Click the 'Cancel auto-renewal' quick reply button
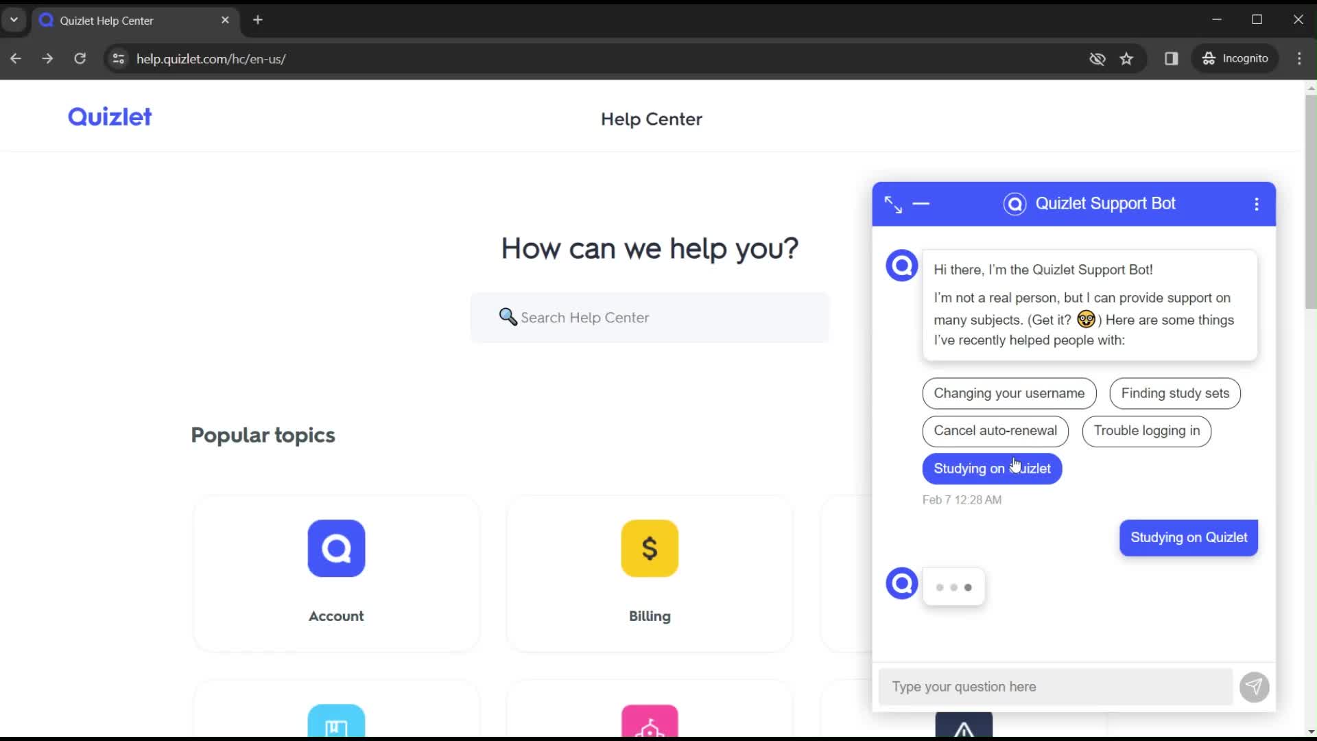The width and height of the screenshot is (1317, 741). 995,431
